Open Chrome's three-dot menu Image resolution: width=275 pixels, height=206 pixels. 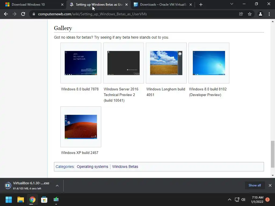[x=269, y=14]
